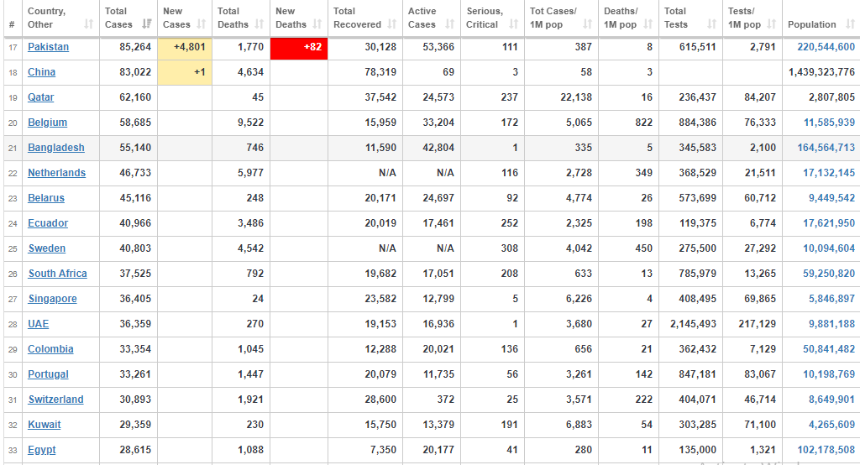The width and height of the screenshot is (860, 465).
Task: Click Deaths/1M pop sort icon
Action: (x=648, y=24)
